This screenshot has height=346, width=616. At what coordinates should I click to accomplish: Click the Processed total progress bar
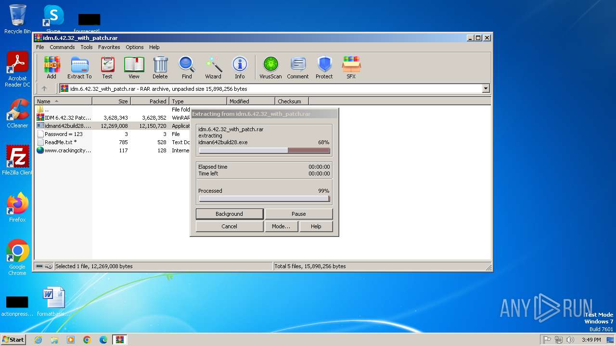point(265,198)
